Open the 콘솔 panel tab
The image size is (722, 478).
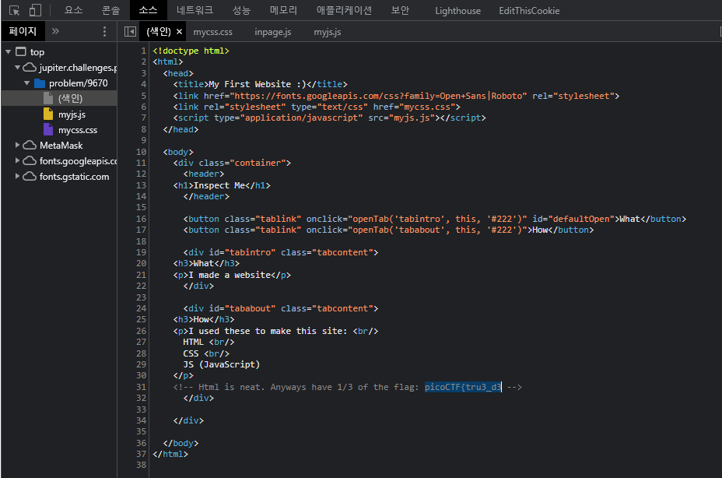click(111, 10)
